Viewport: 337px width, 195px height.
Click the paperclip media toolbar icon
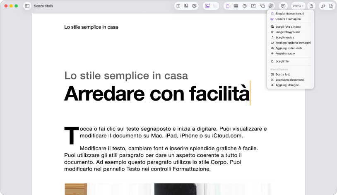coord(271,6)
